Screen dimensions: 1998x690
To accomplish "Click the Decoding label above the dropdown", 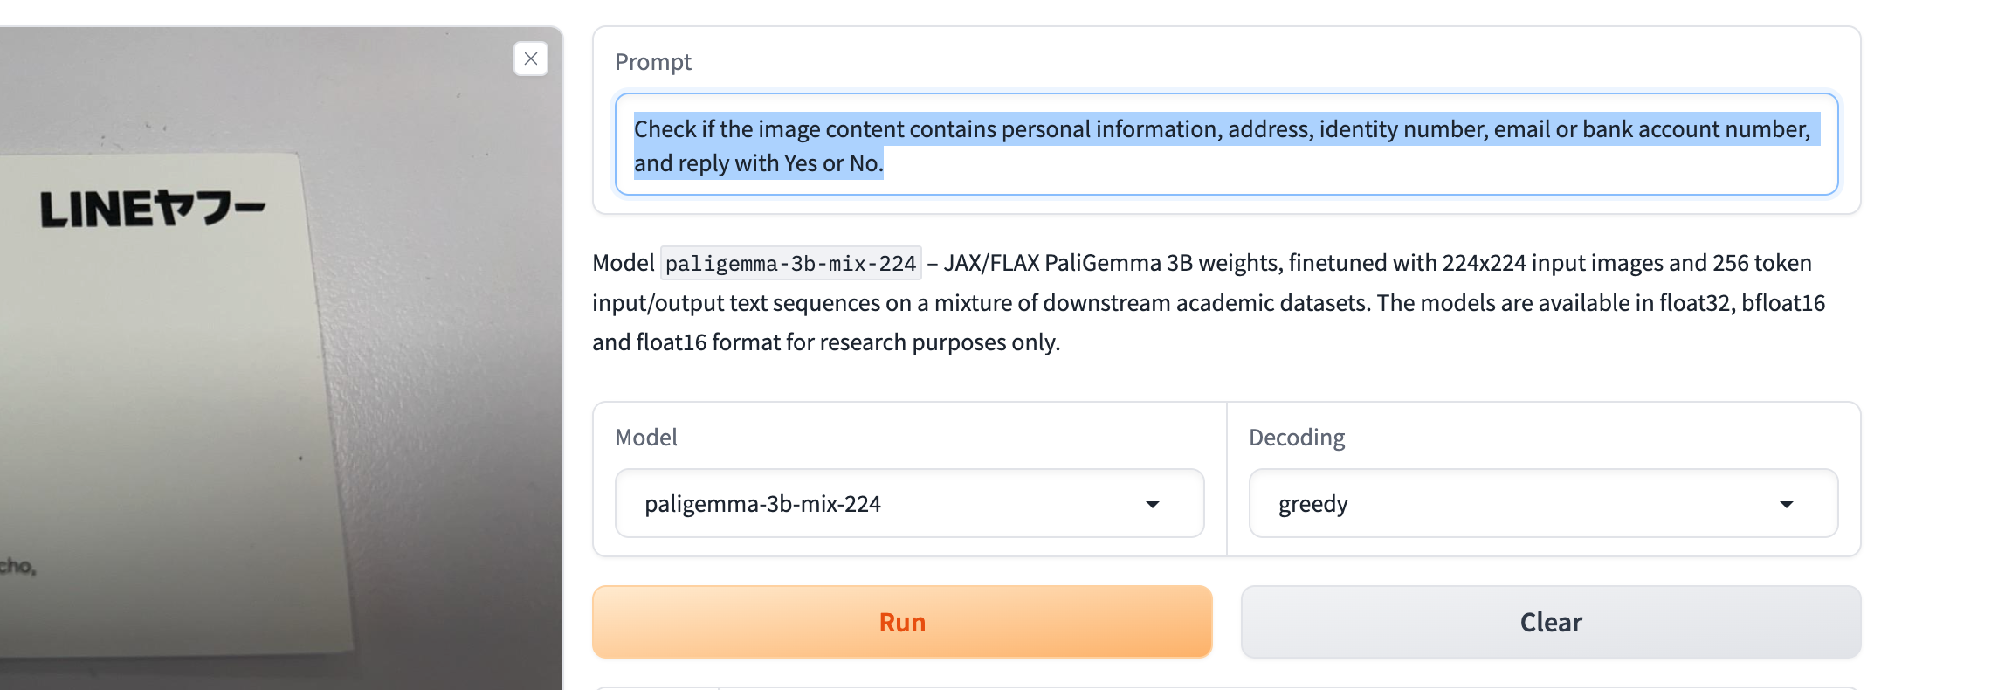I will coord(1297,438).
